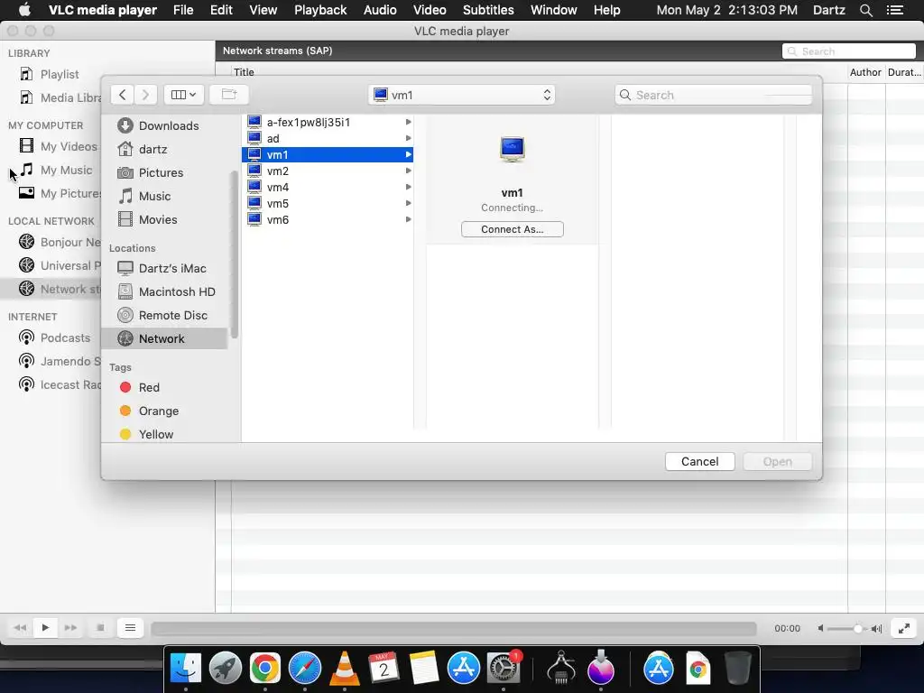Toggle the VLC playlist view button

(x=130, y=628)
